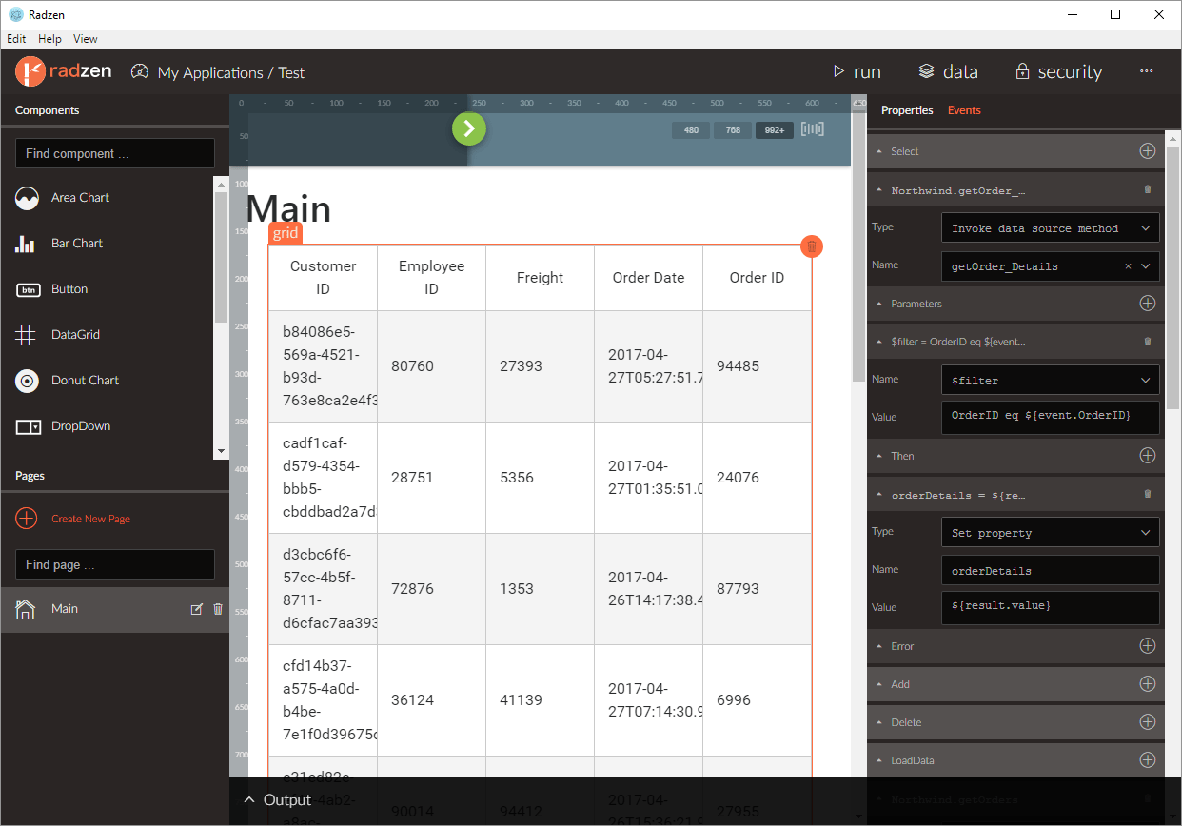
Task: Click the Radzen logo in the header
Action: [x=65, y=71]
